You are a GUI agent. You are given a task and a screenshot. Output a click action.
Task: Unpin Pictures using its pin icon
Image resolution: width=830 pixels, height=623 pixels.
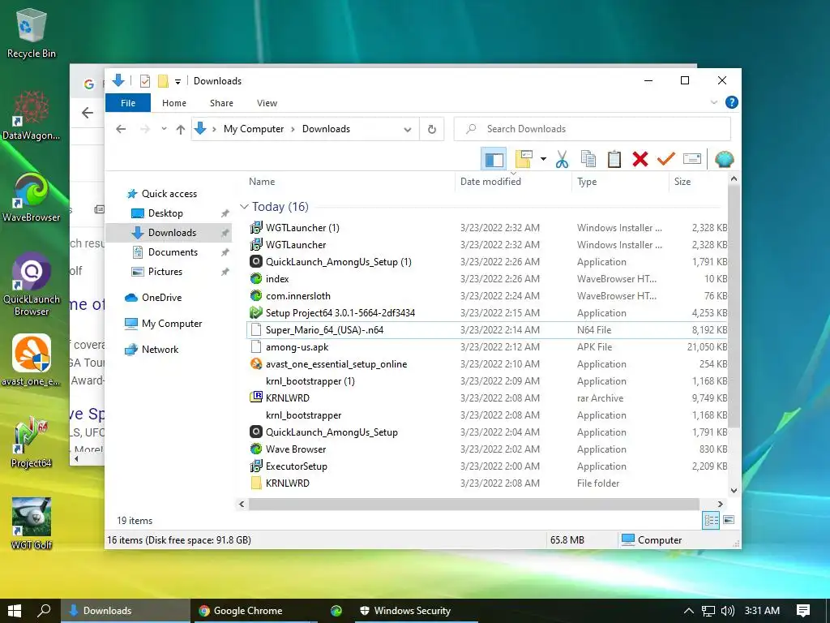pyautogui.click(x=225, y=272)
